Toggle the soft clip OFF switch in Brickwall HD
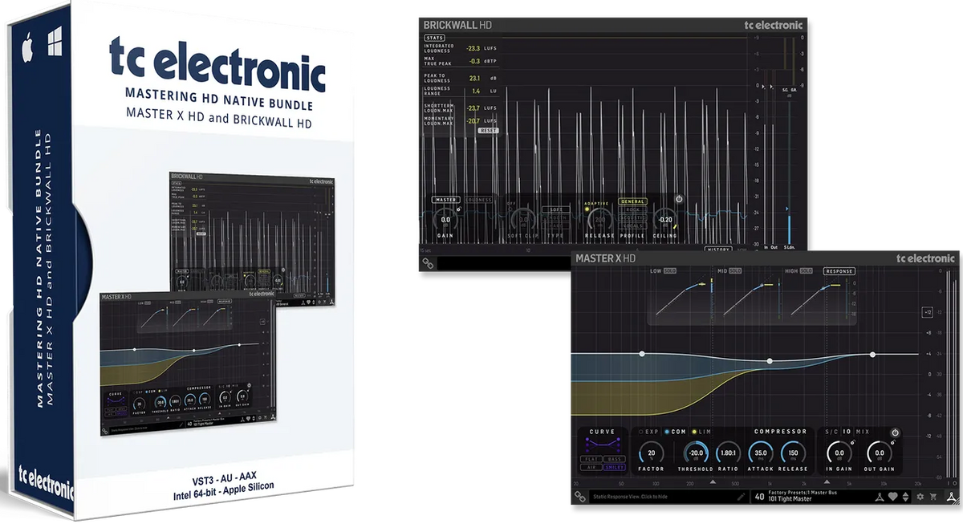This screenshot has height=528, width=963. (510, 208)
